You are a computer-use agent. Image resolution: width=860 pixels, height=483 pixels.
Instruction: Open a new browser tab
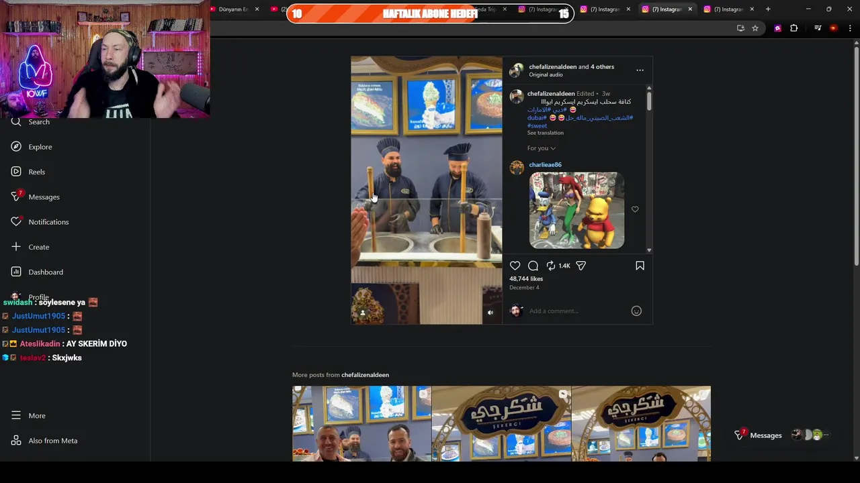point(768,9)
